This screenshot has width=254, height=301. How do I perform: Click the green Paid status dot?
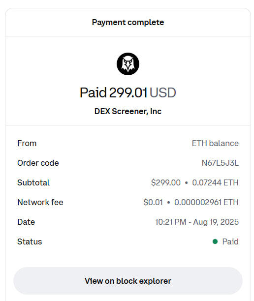tap(215, 241)
